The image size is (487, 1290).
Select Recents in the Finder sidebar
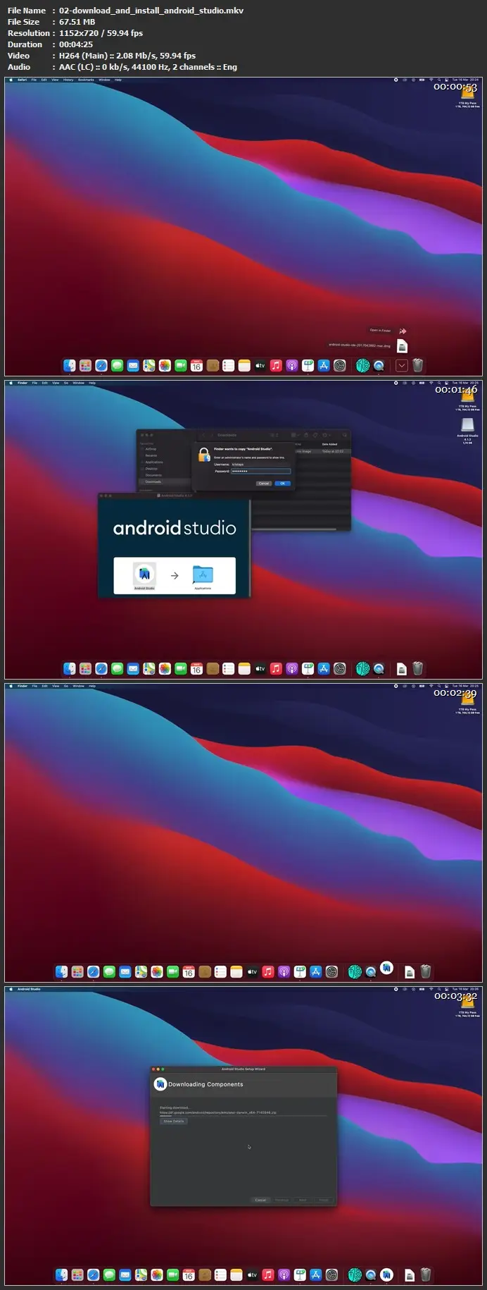[151, 455]
